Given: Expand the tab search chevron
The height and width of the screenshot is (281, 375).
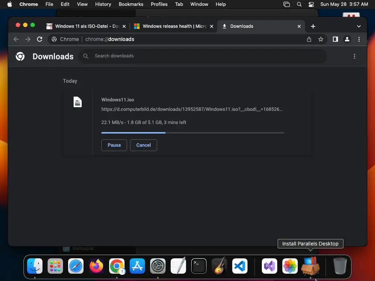Looking at the screenshot, I should pyautogui.click(x=359, y=26).
